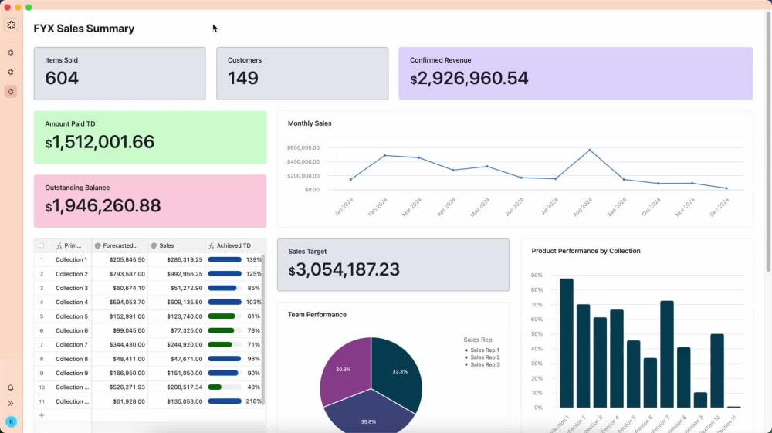Click the Sales Rep 3 legend dot
The height and width of the screenshot is (433, 772).
(x=466, y=364)
